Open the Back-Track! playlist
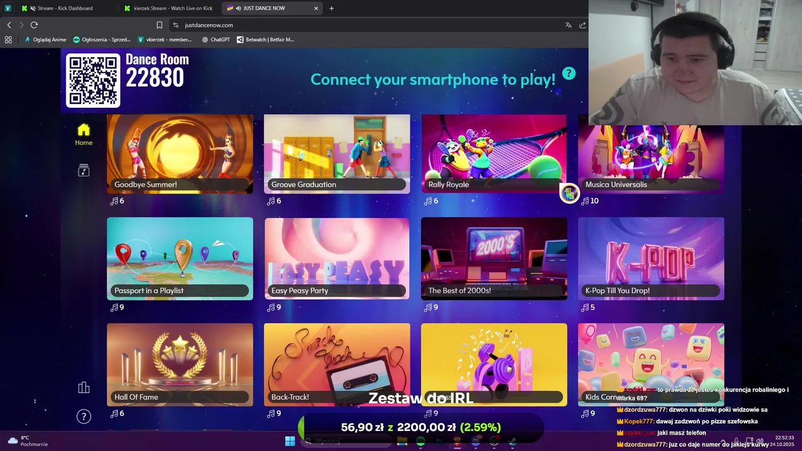Image resolution: width=802 pixels, height=451 pixels. pyautogui.click(x=337, y=365)
